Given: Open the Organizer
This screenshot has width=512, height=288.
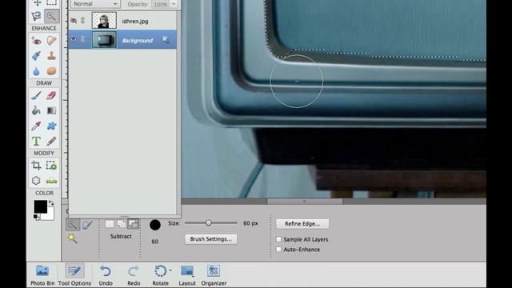Looking at the screenshot, I should pos(214,275).
